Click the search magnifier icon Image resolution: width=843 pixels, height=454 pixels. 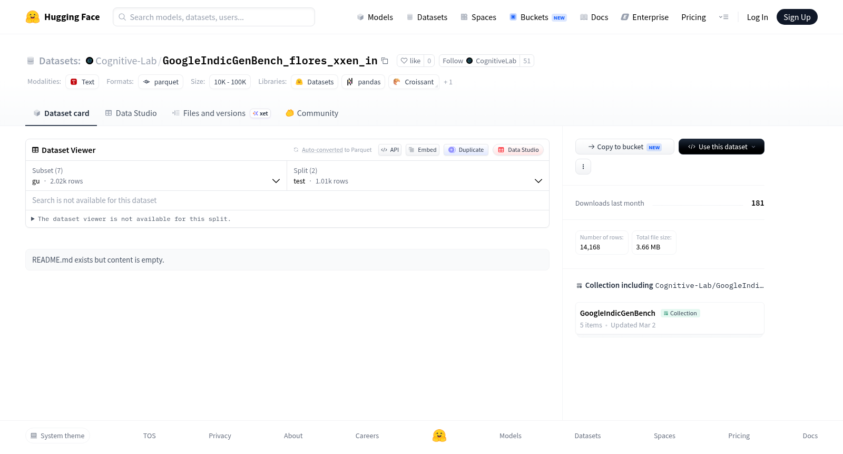122,17
